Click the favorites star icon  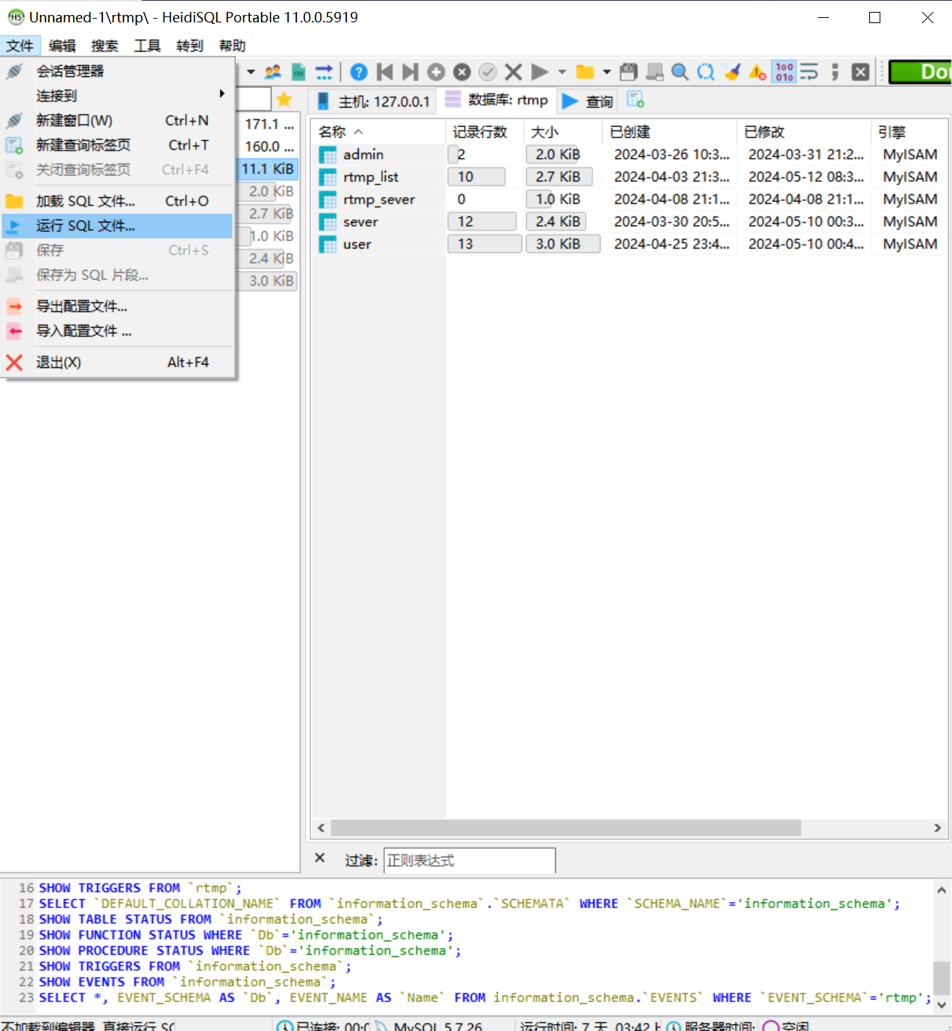coord(284,99)
